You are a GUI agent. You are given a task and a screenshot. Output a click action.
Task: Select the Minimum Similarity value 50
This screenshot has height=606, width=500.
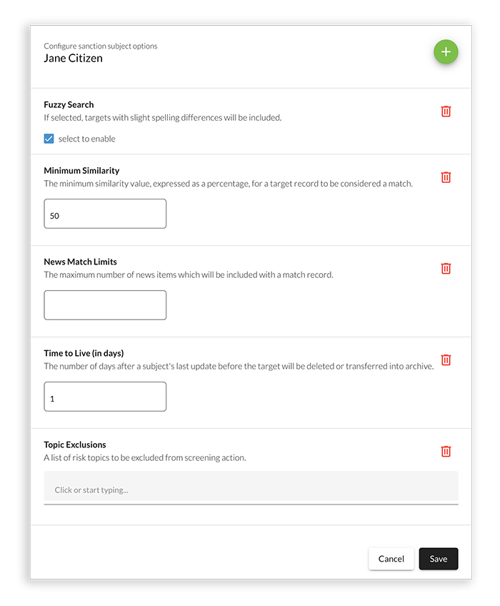[x=104, y=214]
